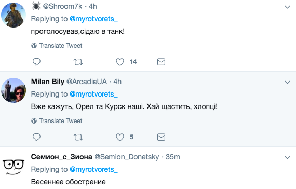Open Milan Bily's profile name
The height and width of the screenshot is (189, 296).
pyautogui.click(x=48, y=82)
